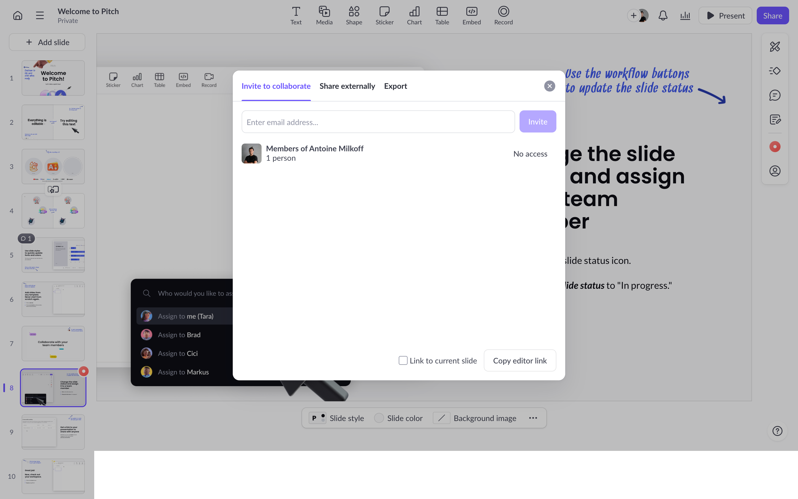Start a Record session from top toolbar
The image size is (798, 499).
(503, 15)
